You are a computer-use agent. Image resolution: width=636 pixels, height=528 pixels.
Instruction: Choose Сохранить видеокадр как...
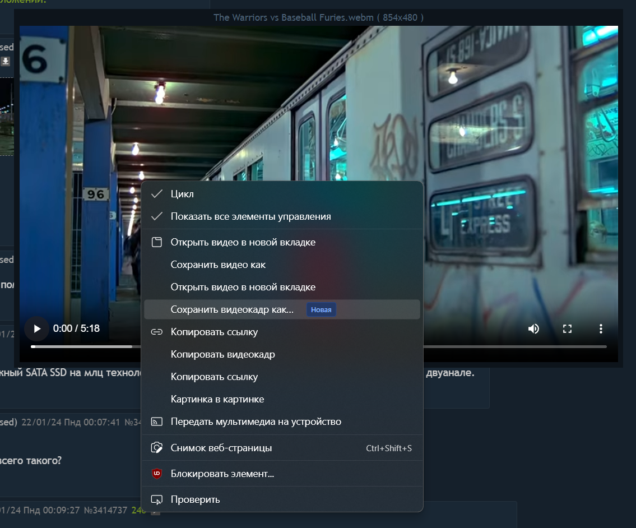click(282, 309)
